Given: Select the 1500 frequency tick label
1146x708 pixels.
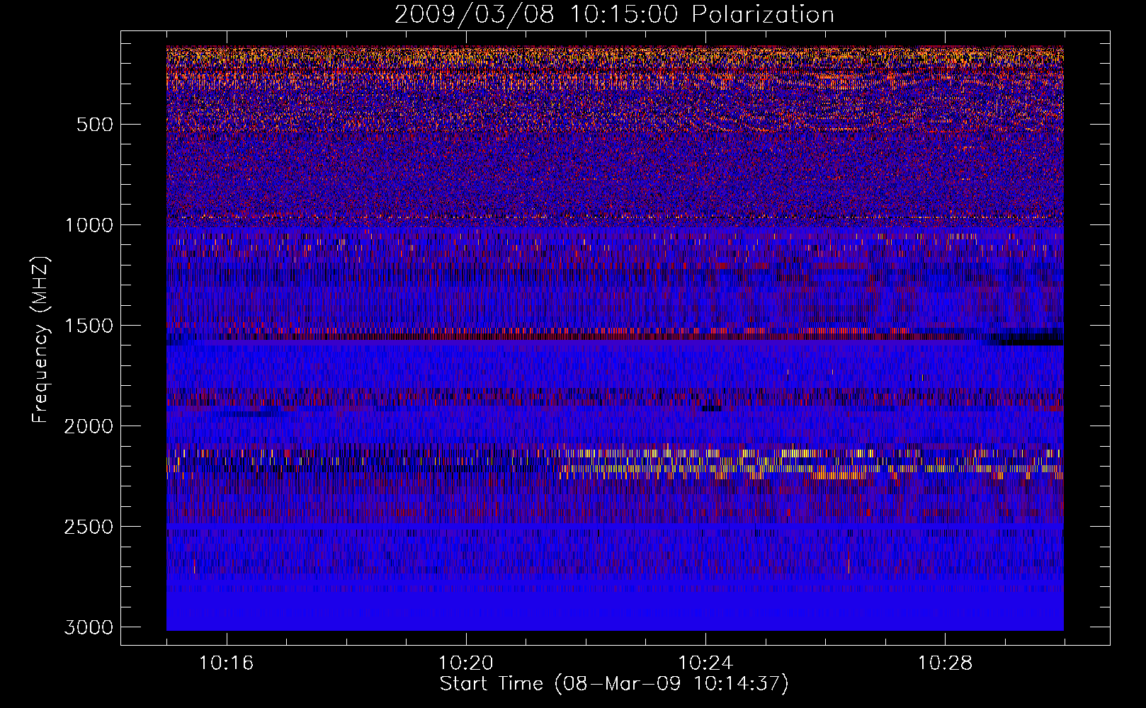Looking at the screenshot, I should (x=89, y=326).
